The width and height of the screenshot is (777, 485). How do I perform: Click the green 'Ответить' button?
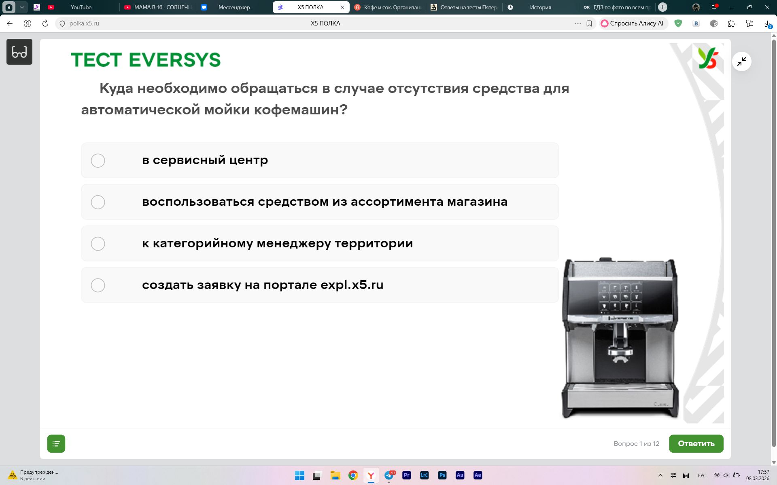[x=696, y=444]
